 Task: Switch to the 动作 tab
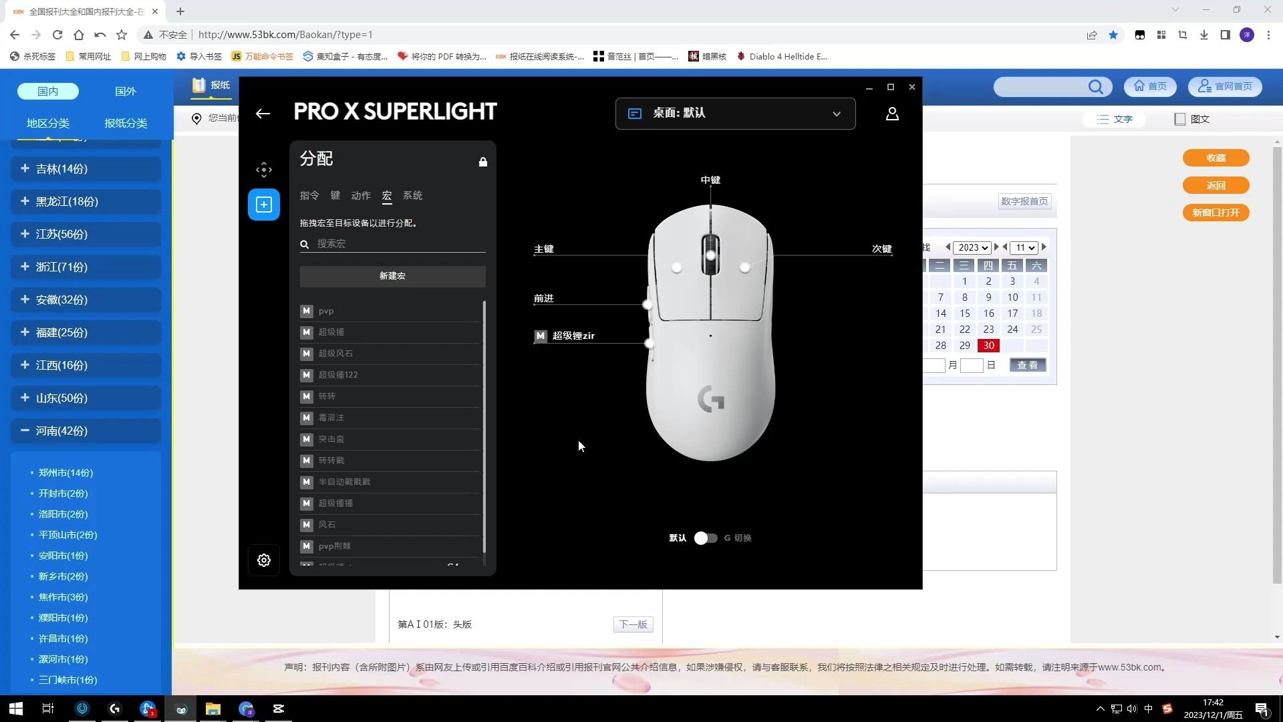361,196
